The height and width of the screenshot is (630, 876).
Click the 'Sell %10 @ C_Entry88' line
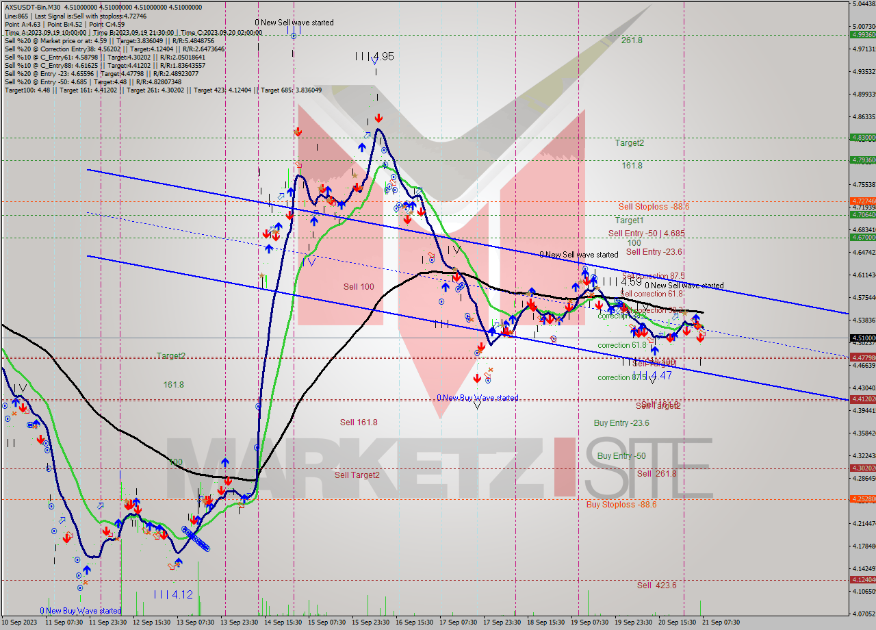(105, 65)
